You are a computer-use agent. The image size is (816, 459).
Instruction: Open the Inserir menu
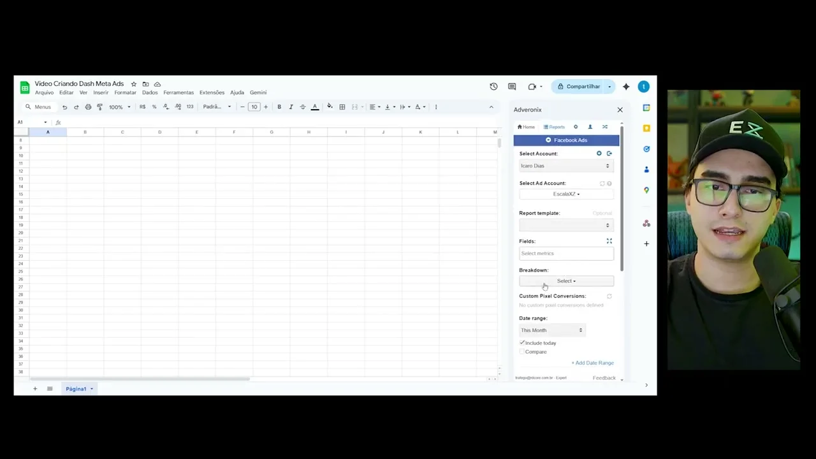101,92
